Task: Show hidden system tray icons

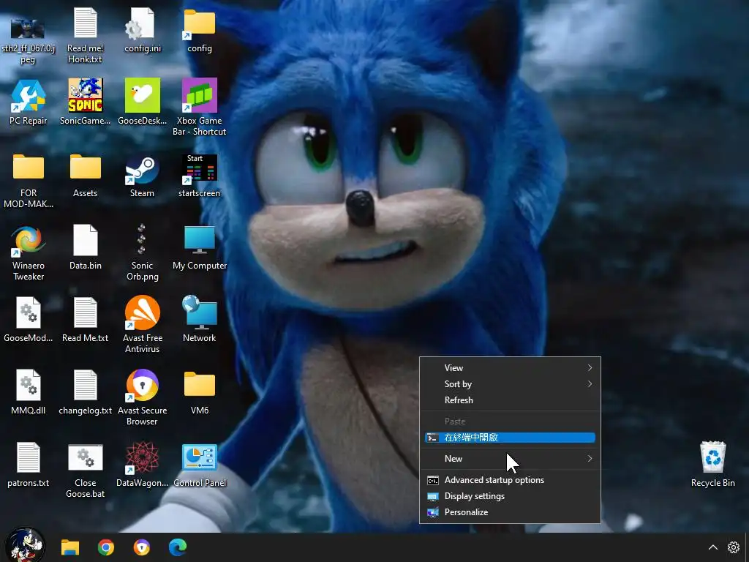Action: point(712,547)
